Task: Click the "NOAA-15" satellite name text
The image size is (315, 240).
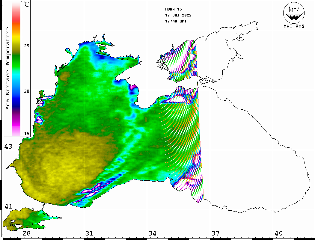Action: click(174, 9)
